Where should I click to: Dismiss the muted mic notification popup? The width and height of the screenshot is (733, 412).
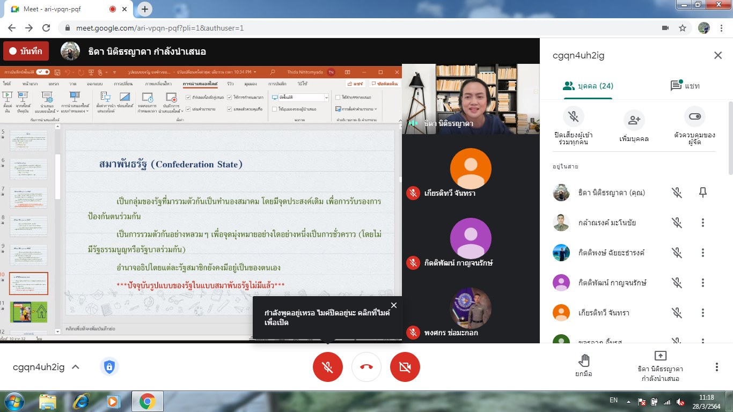[x=394, y=305]
